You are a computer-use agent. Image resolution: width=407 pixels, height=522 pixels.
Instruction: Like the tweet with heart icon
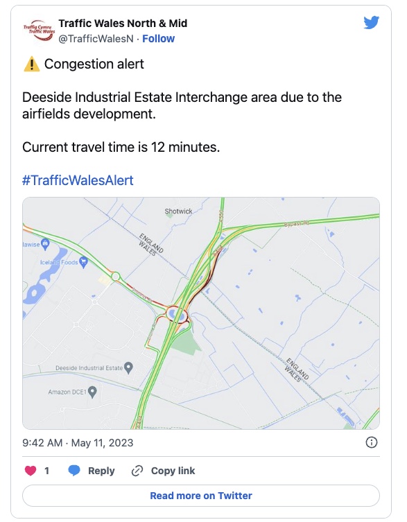coord(31,471)
